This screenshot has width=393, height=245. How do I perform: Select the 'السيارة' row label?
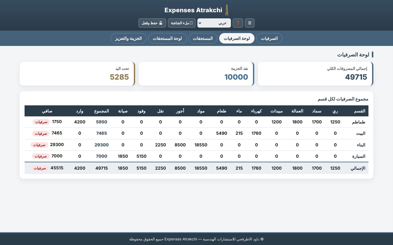click(x=359, y=156)
